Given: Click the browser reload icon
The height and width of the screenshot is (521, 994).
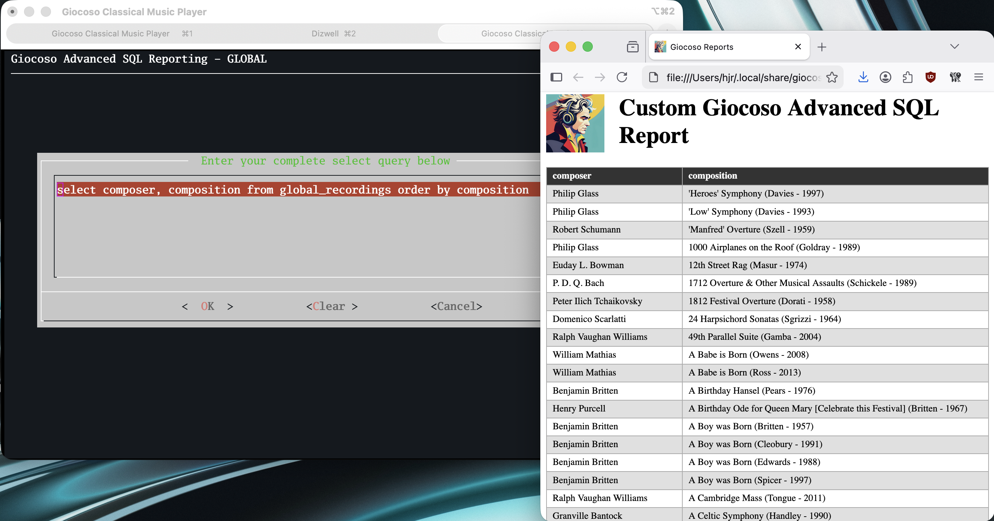Looking at the screenshot, I should (622, 77).
